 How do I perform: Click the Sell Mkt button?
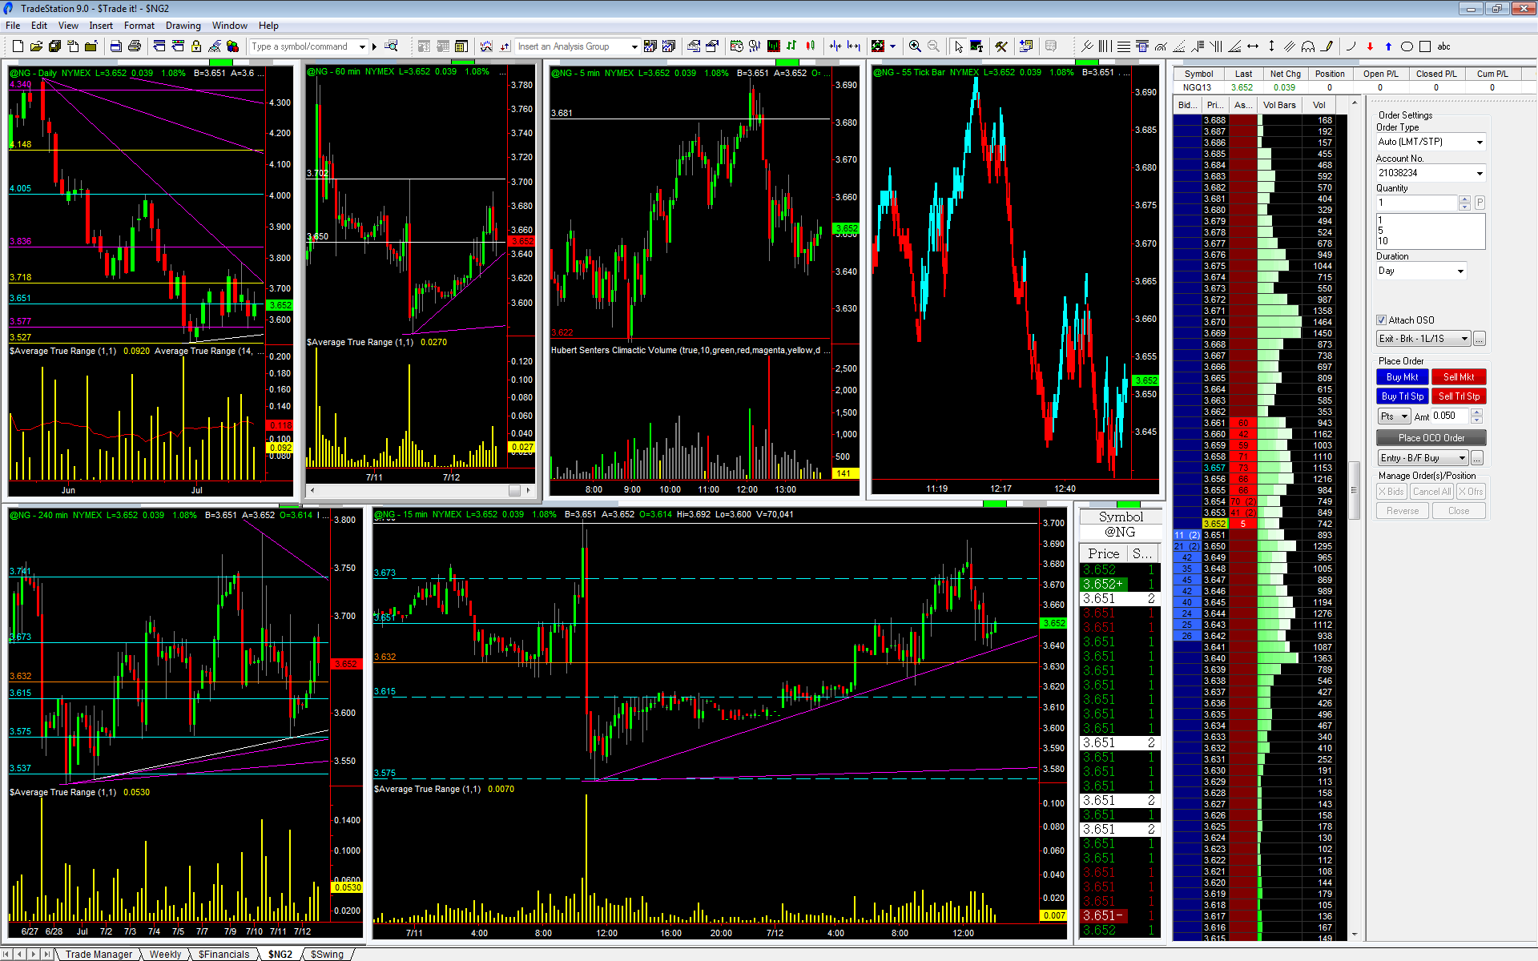pyautogui.click(x=1459, y=377)
